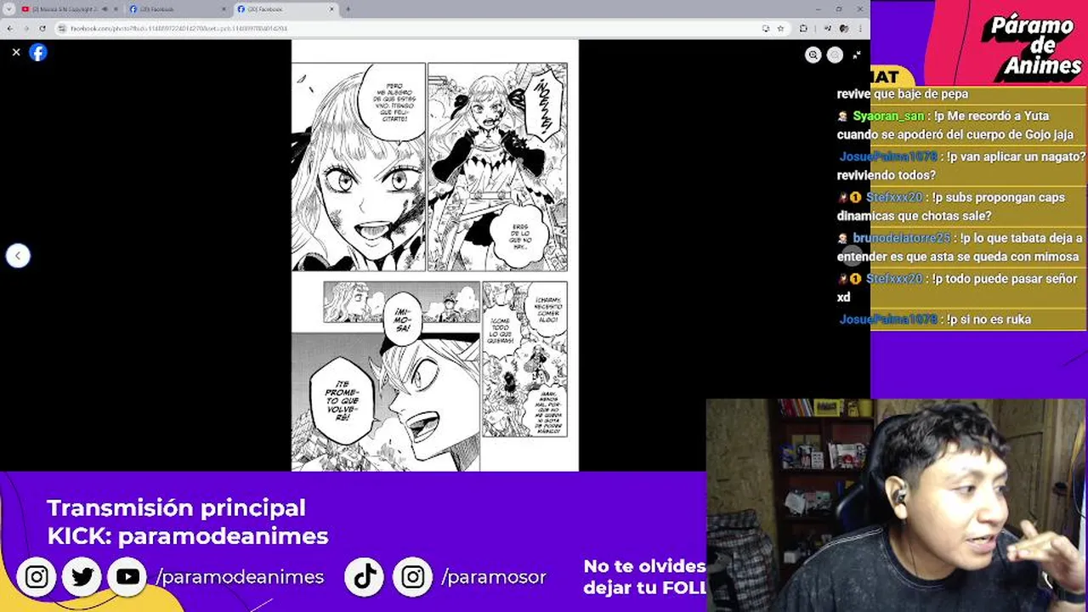Bookmark this page with star icon
This screenshot has height=612, width=1088.
(779, 28)
